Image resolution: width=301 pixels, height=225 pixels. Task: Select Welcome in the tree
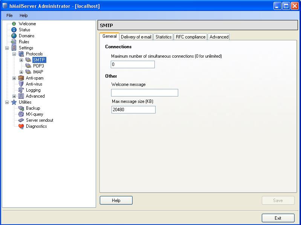(x=27, y=24)
